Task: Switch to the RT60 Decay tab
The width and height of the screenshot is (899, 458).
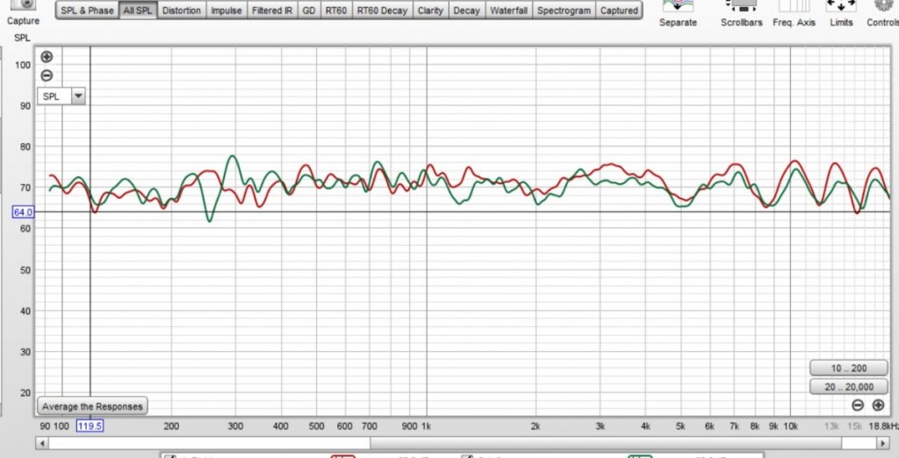Action: (382, 11)
